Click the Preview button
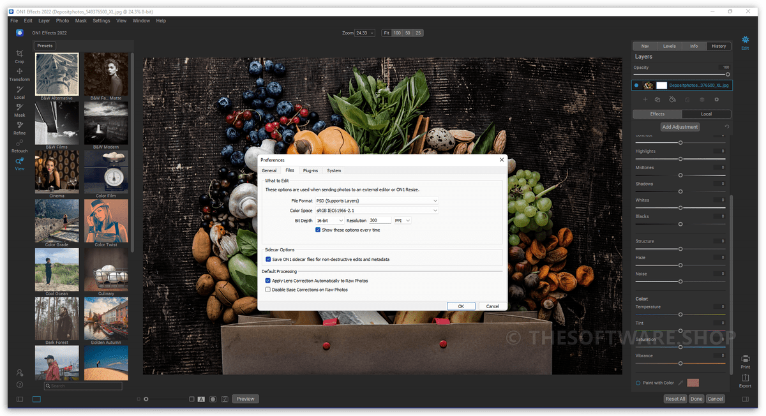This screenshot has height=416, width=766. coord(246,399)
